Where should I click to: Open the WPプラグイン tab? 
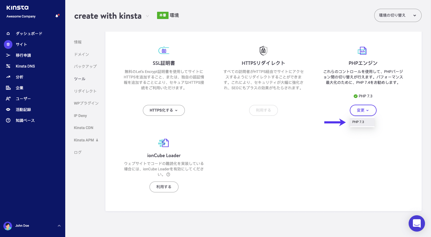pos(86,103)
